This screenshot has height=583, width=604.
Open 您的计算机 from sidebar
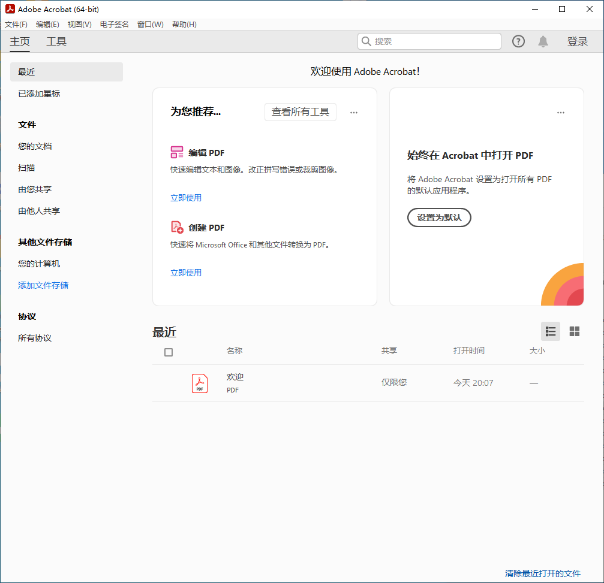pos(37,263)
